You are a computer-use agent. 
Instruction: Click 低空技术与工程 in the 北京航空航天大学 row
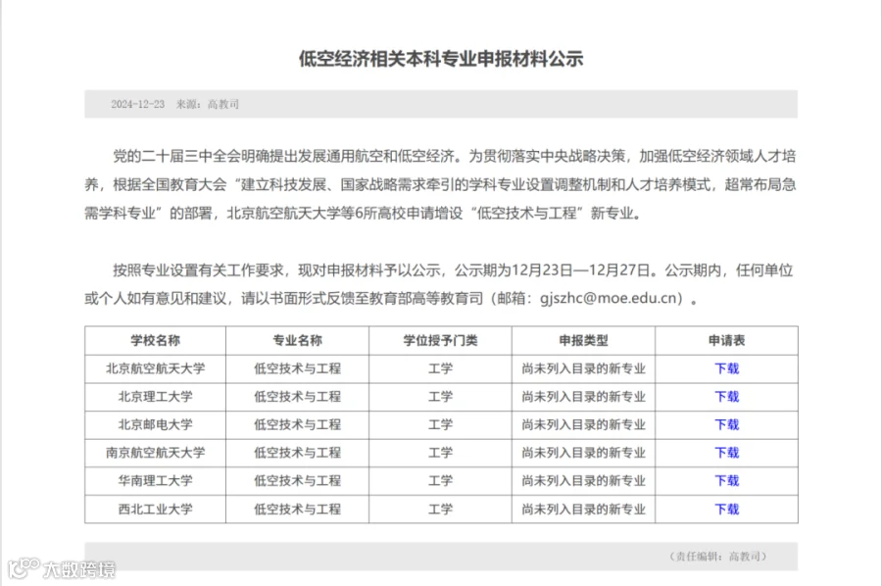pos(298,368)
